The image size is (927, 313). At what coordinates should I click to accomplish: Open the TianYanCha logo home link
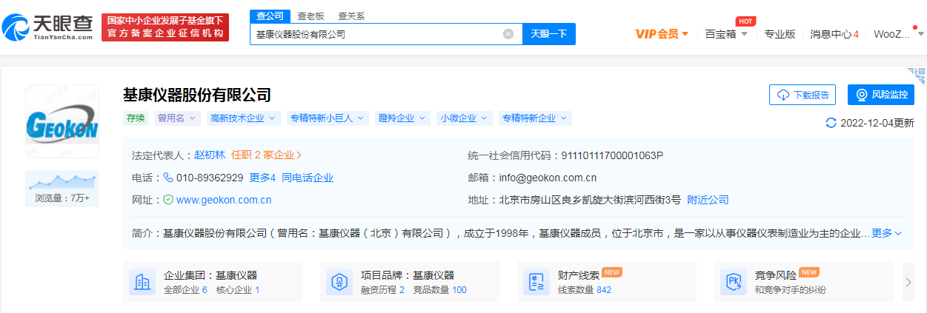tap(47, 27)
